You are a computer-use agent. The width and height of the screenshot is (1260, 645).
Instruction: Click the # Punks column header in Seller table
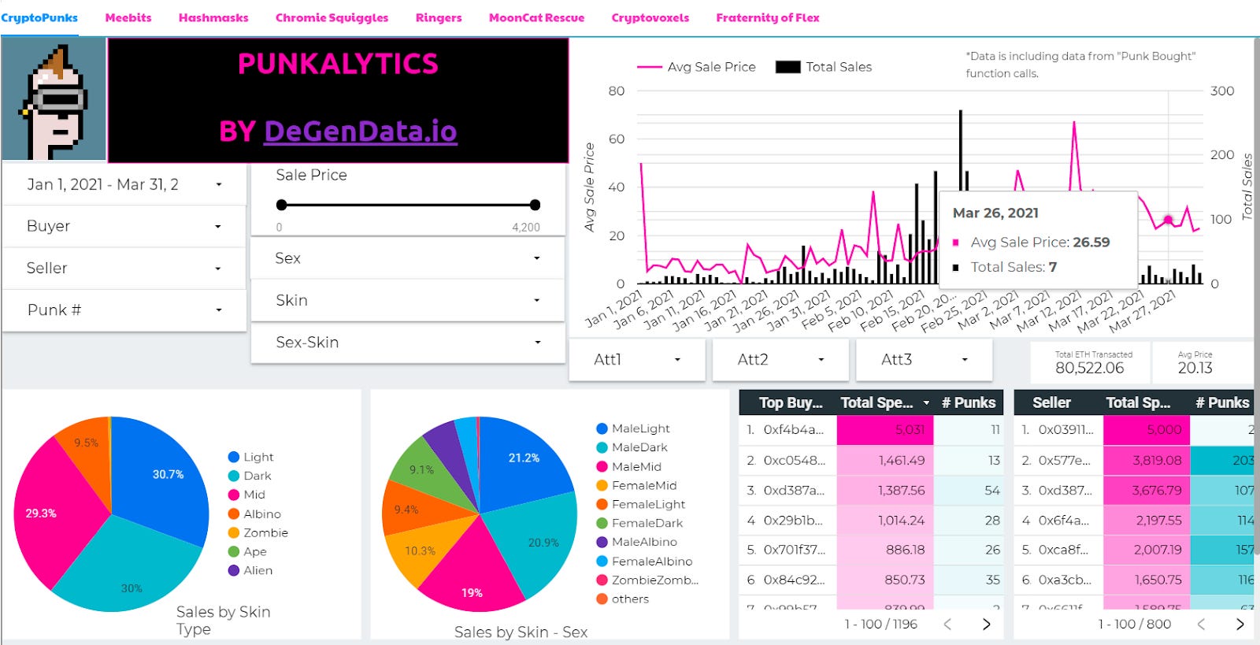(1222, 402)
